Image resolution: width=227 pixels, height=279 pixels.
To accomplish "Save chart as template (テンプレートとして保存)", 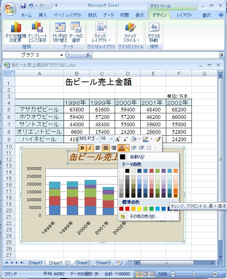I will [x=37, y=32].
